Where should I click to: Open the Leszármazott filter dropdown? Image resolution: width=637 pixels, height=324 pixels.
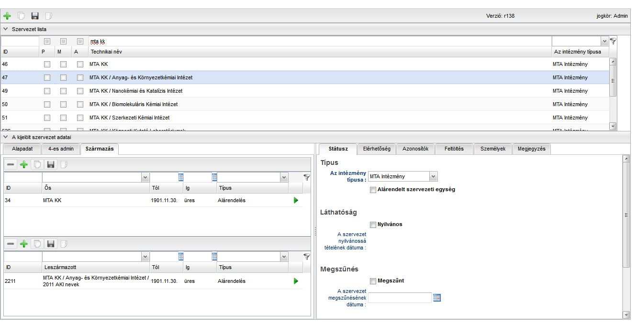click(x=145, y=257)
